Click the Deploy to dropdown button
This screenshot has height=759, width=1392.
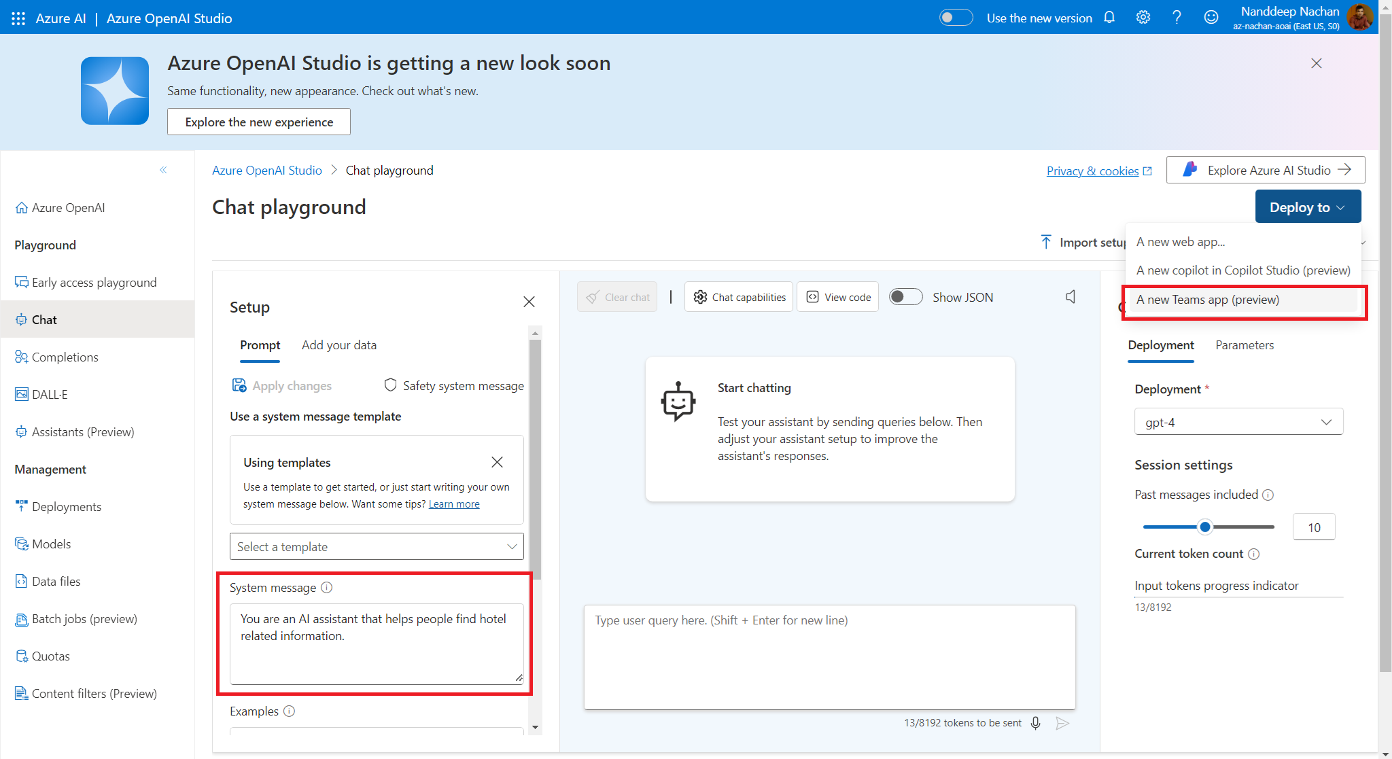(x=1307, y=207)
